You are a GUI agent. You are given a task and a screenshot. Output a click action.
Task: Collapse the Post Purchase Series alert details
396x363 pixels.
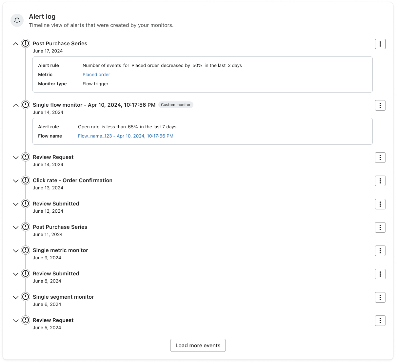15,43
